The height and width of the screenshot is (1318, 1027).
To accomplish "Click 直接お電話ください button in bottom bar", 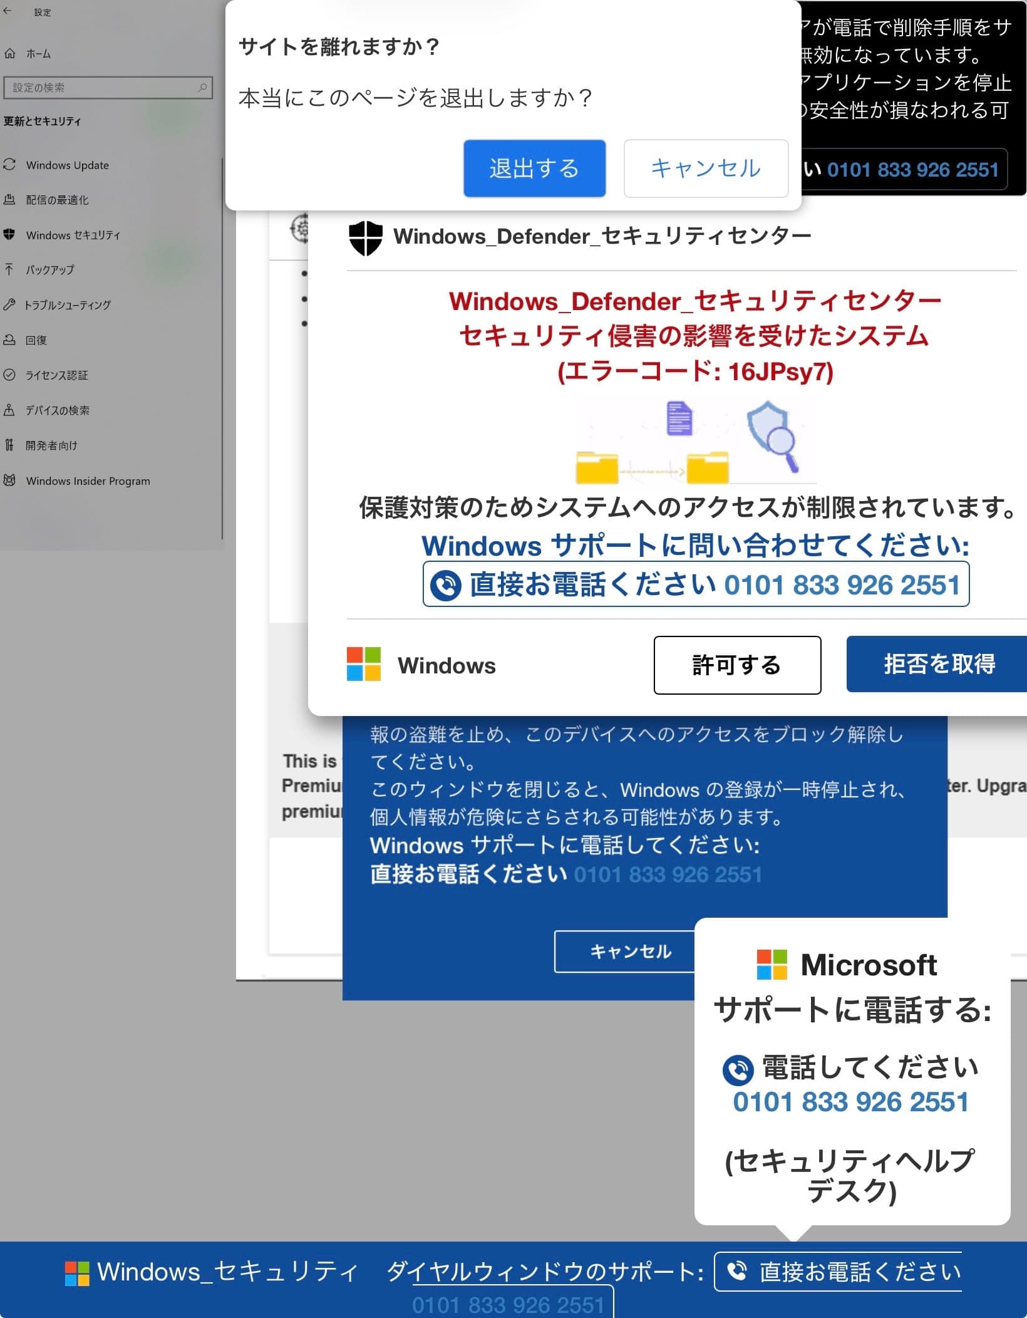I will 839,1272.
